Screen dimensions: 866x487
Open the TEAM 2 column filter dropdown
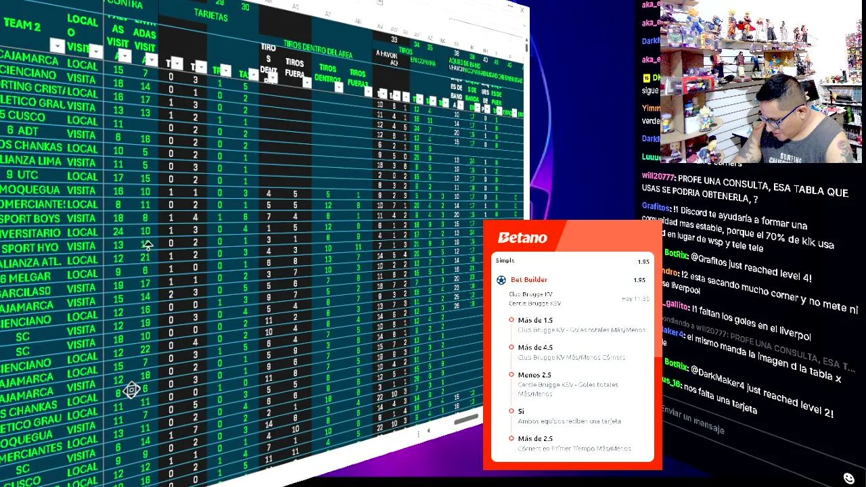point(57,46)
